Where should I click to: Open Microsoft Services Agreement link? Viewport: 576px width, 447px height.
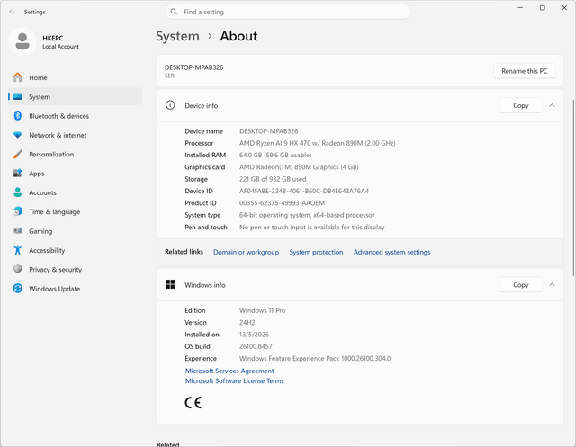(229, 371)
